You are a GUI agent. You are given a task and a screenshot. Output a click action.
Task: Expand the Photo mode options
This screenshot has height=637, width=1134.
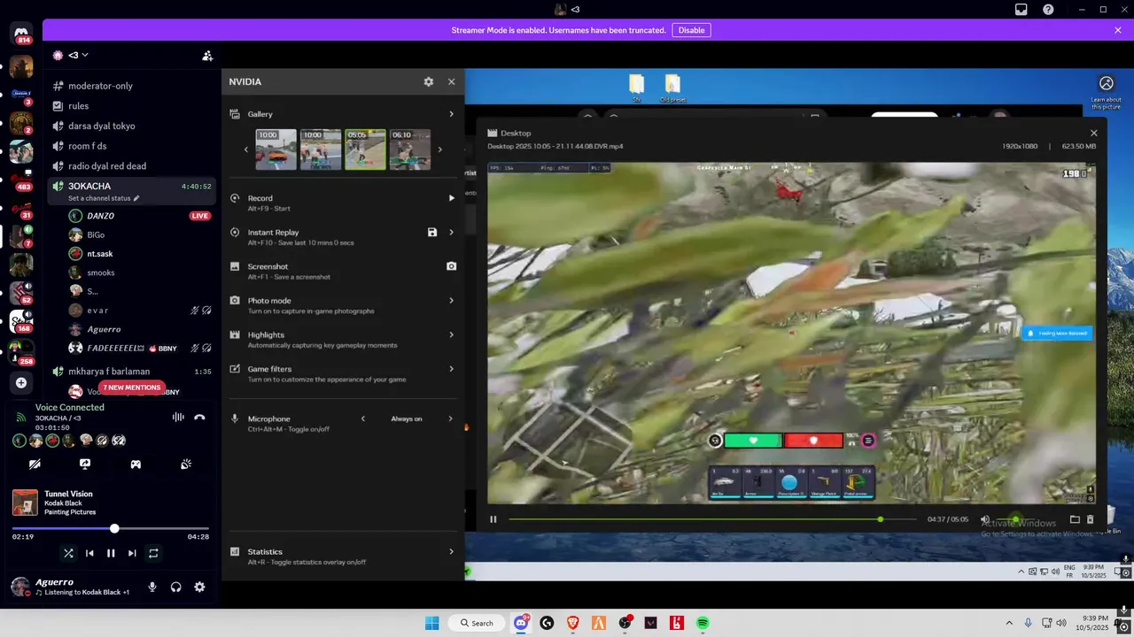[x=451, y=301]
